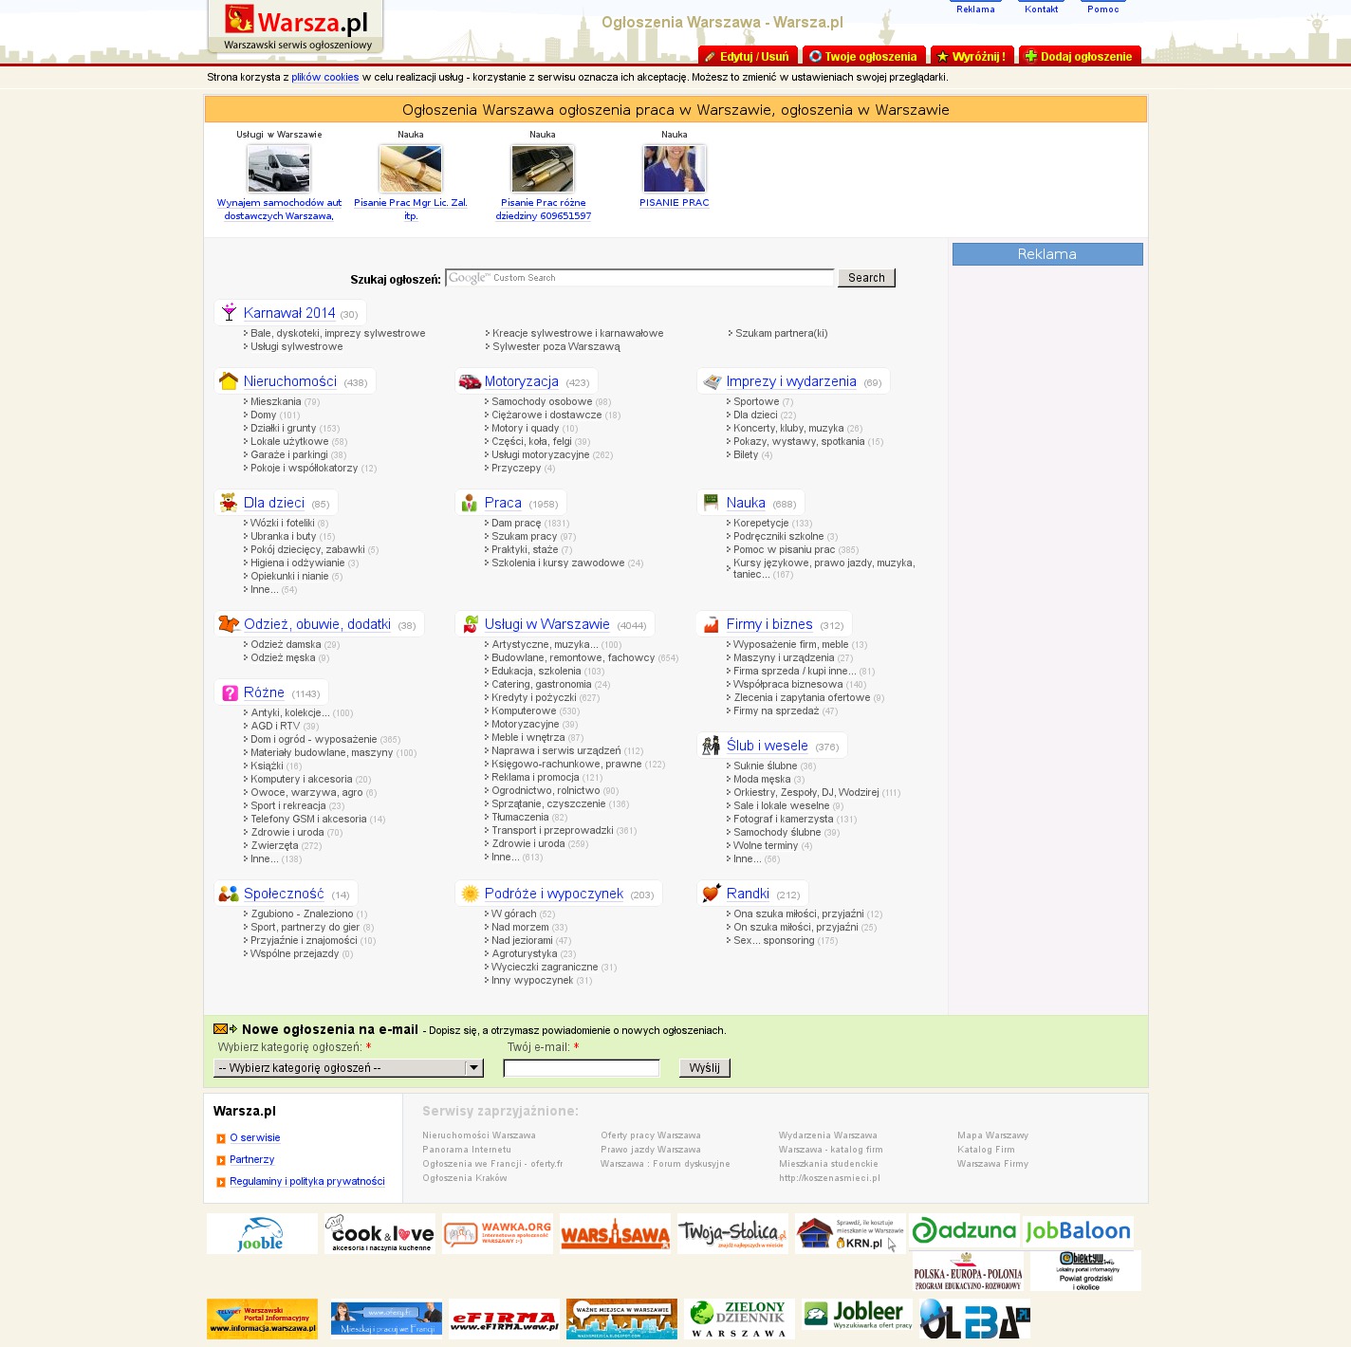Click the Google Custom Search input field
The width and height of the screenshot is (1351, 1347).
coord(639,278)
